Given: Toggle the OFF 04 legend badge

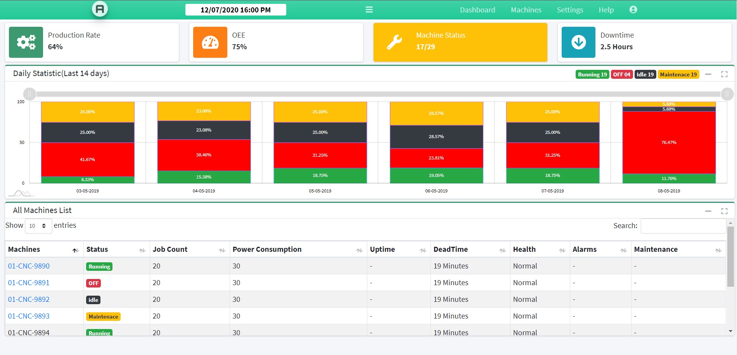Looking at the screenshot, I should pyautogui.click(x=621, y=74).
